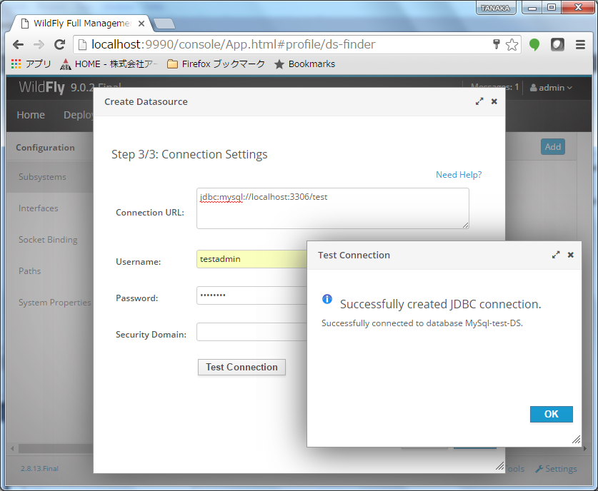
Task: Click the horizontal scrollbar left arrow
Action: point(12,448)
